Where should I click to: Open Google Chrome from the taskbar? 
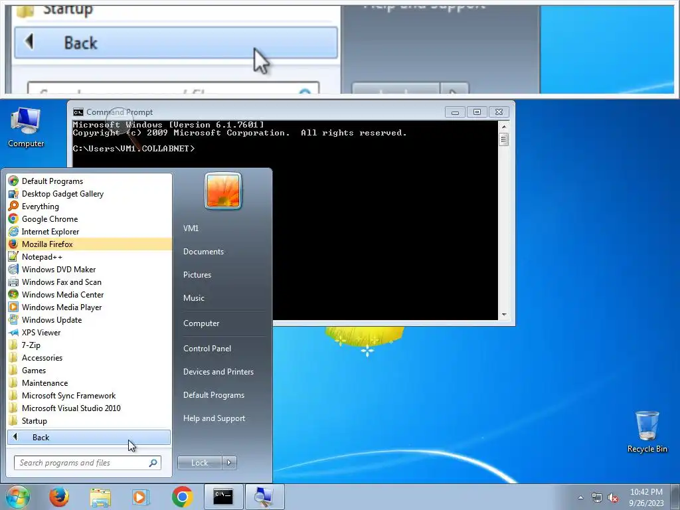coord(182,497)
